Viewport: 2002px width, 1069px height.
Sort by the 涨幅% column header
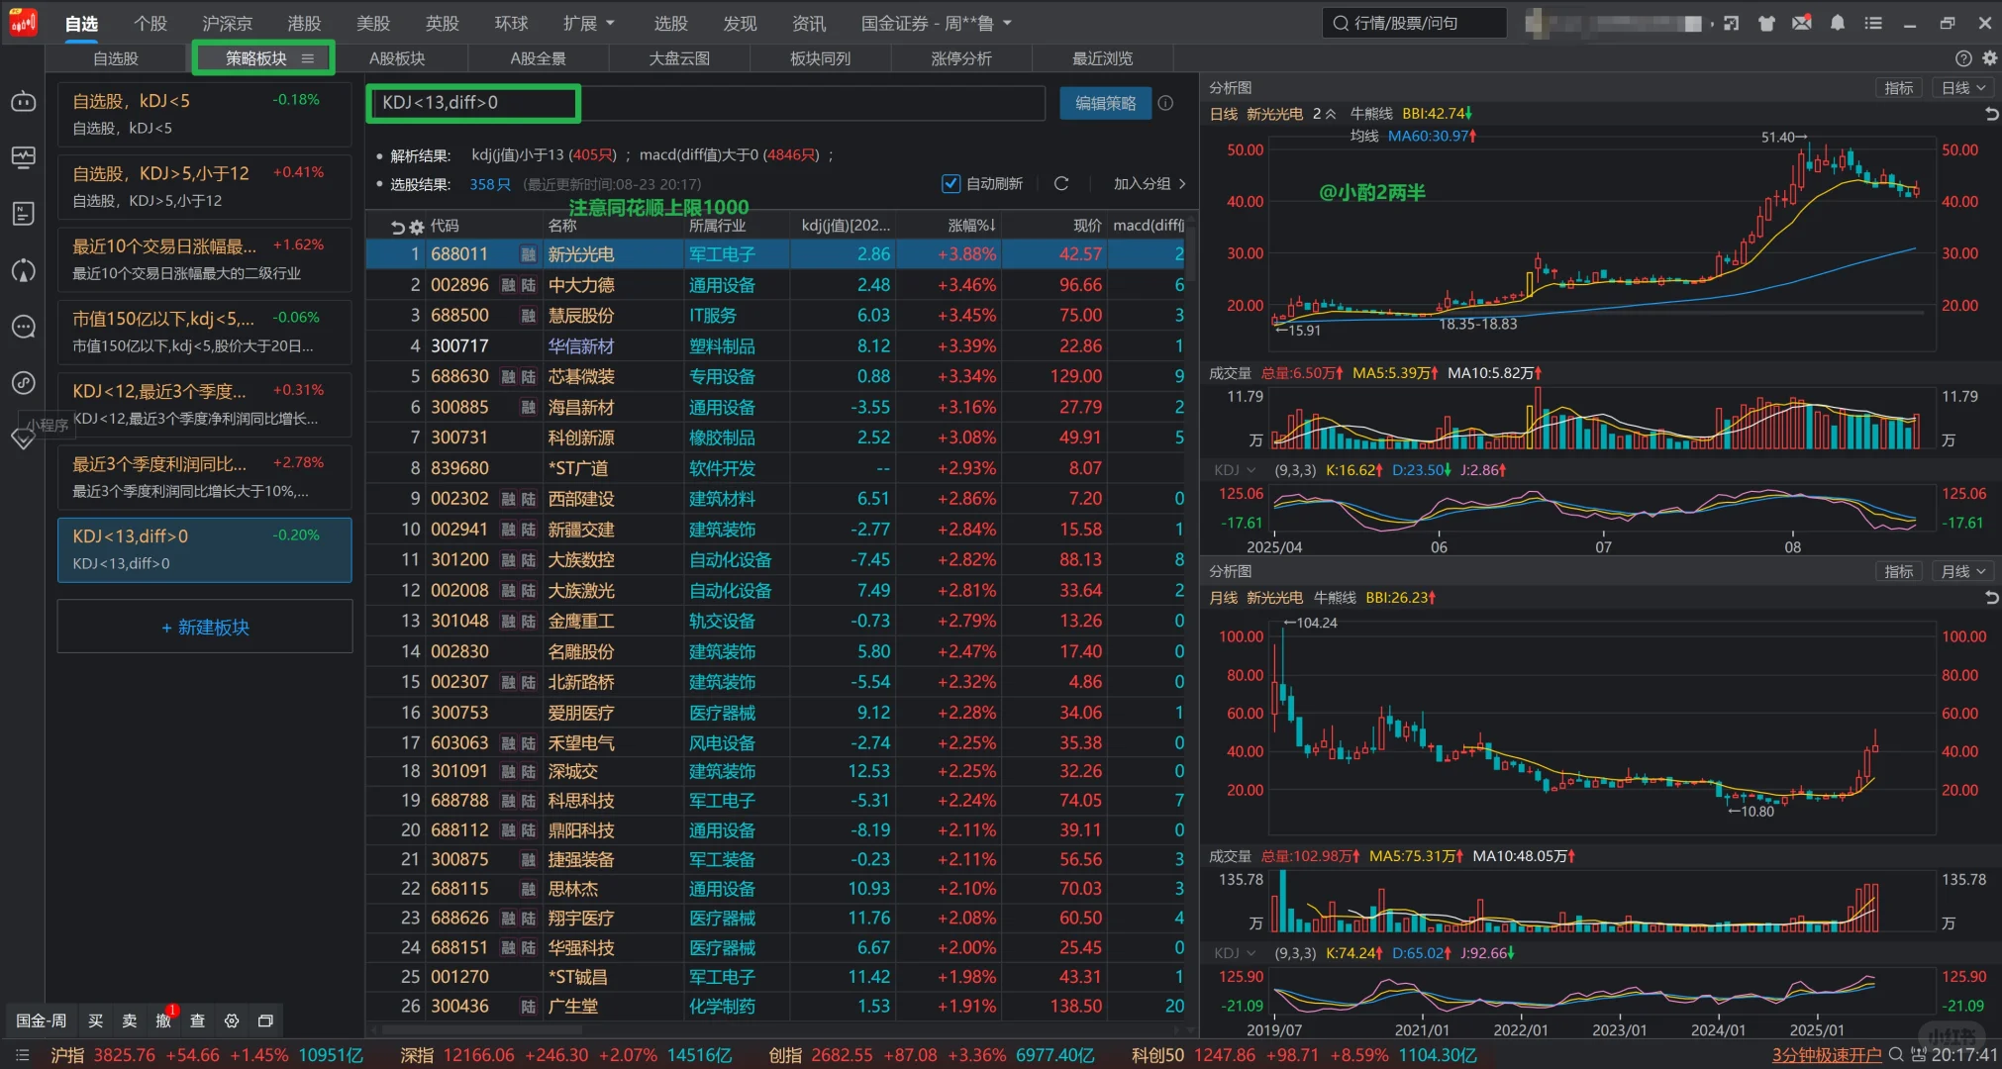tap(970, 226)
